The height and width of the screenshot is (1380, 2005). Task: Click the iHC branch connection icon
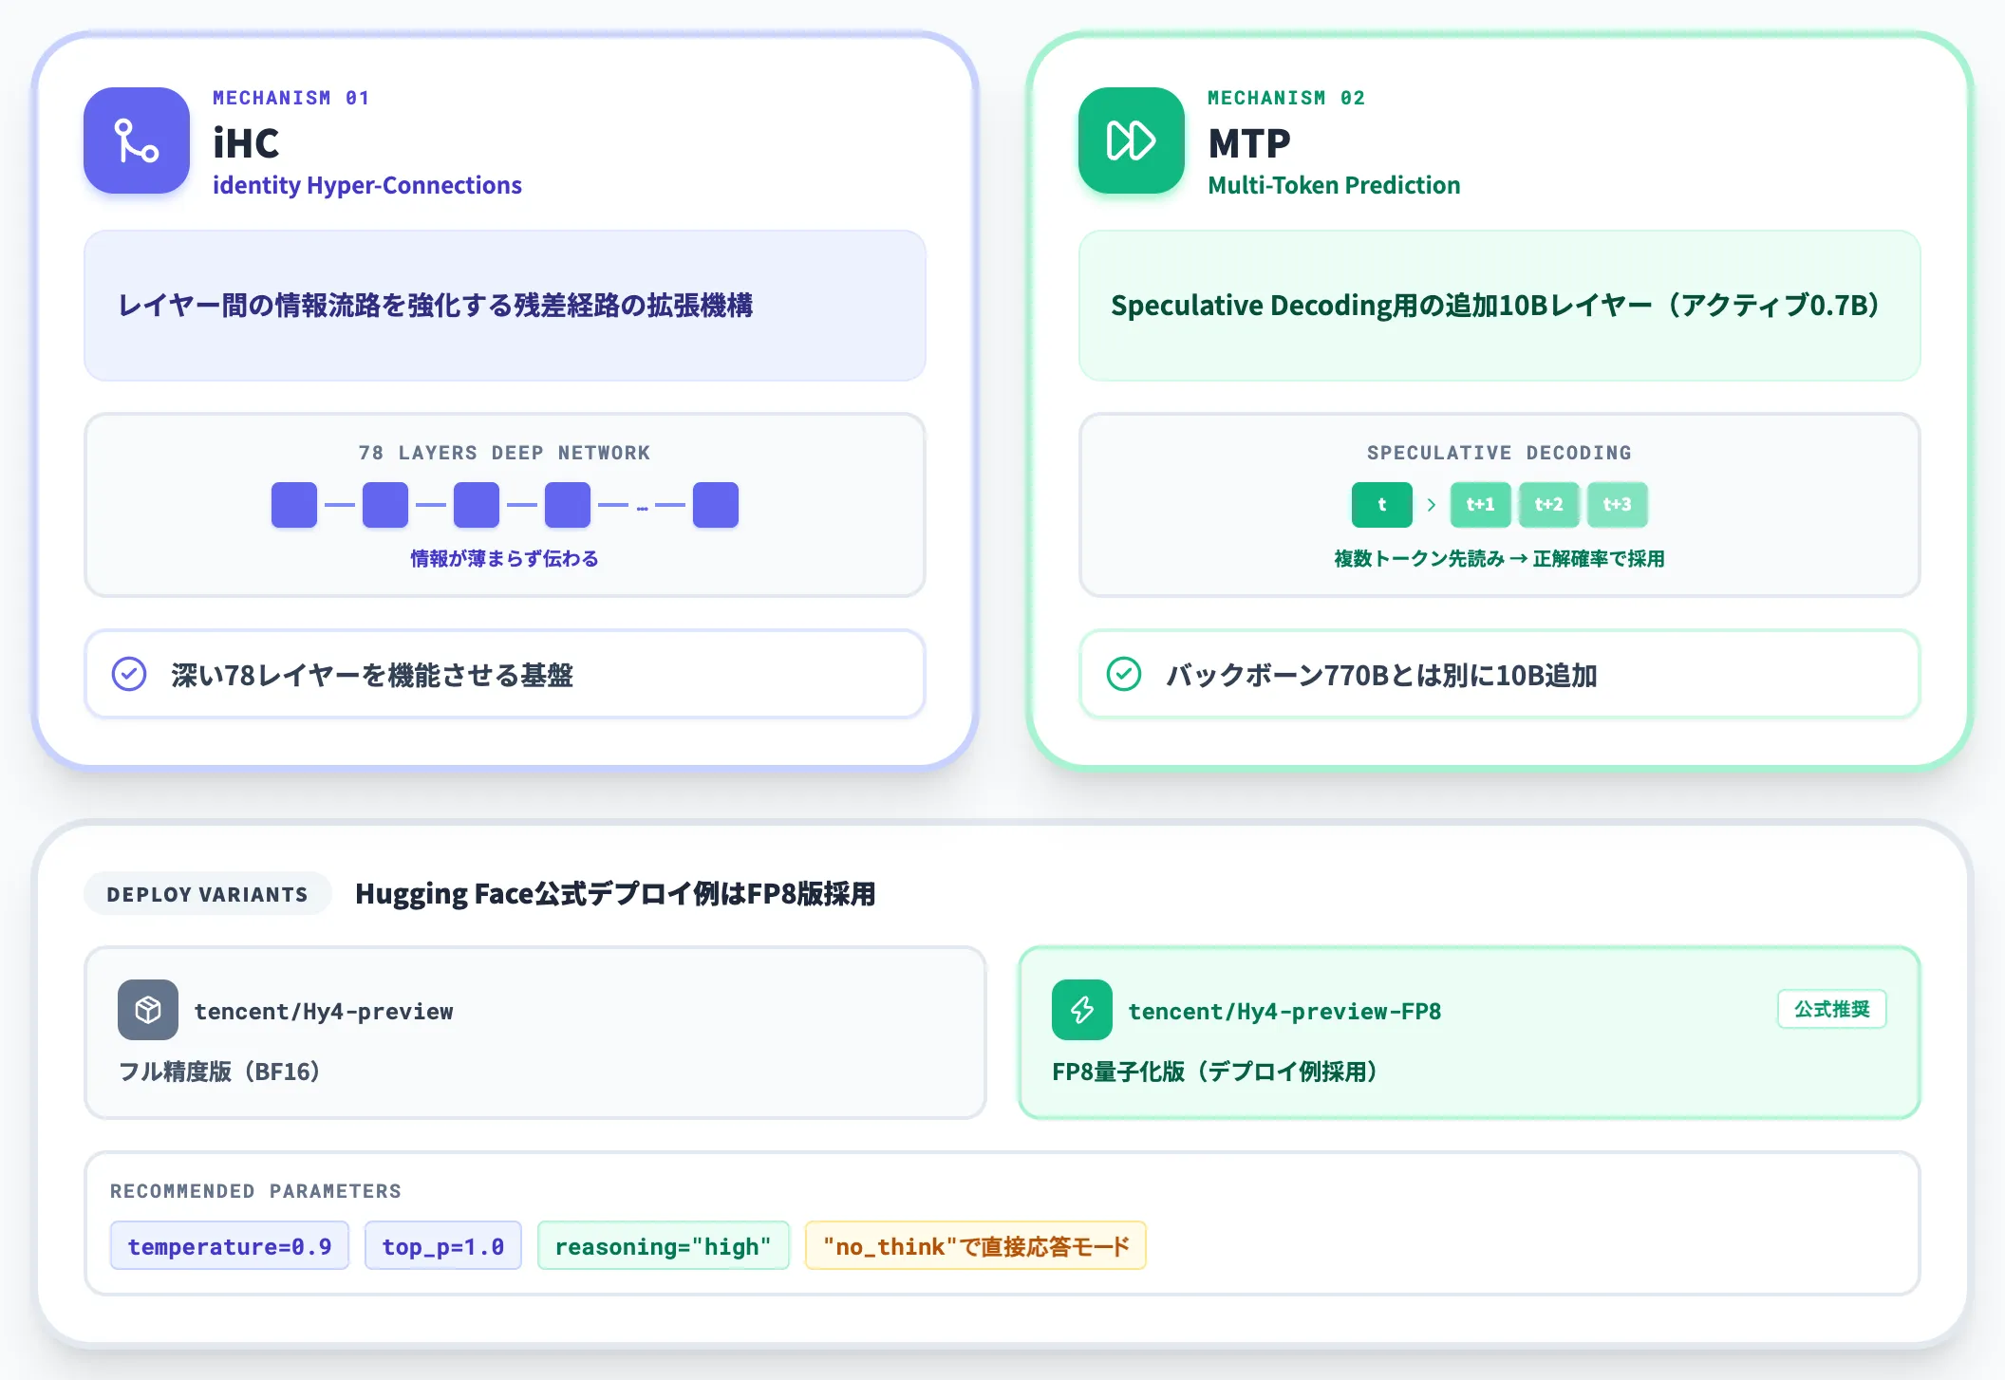coord(137,140)
